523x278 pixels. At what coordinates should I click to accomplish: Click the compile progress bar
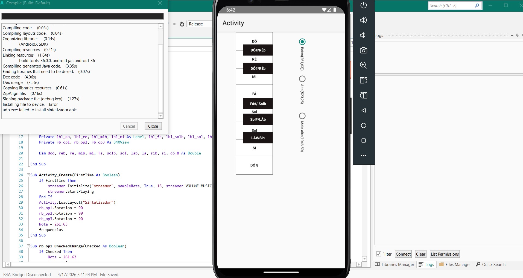point(83,16)
